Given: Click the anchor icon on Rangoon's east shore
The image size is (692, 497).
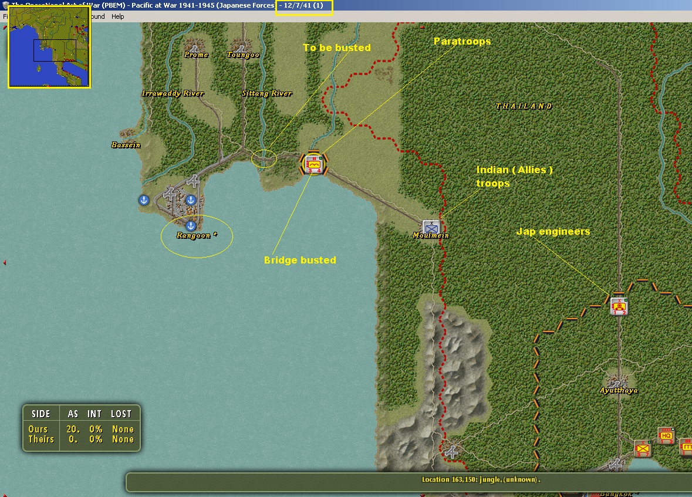Looking at the screenshot, I should pyautogui.click(x=191, y=200).
